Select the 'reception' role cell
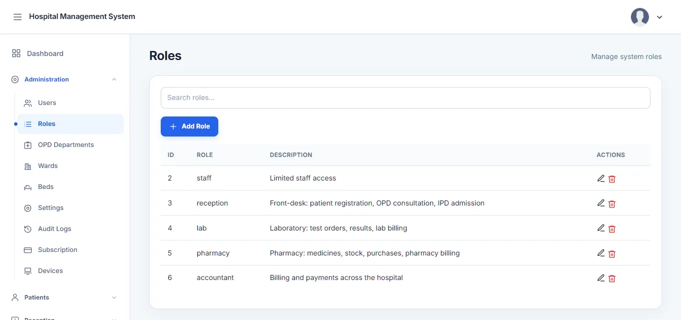The height and width of the screenshot is (320, 681). click(212, 203)
